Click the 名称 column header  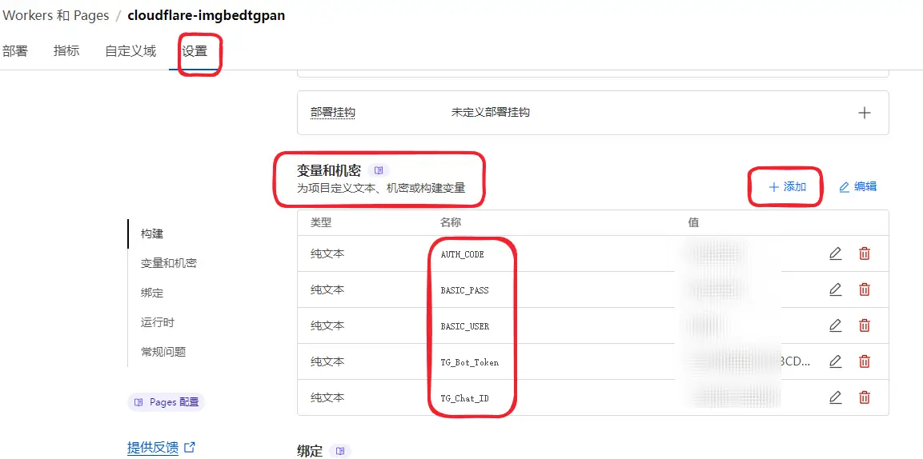coord(451,223)
